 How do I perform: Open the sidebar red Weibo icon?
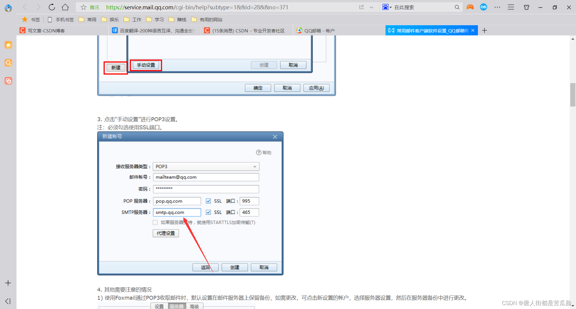(x=8, y=81)
